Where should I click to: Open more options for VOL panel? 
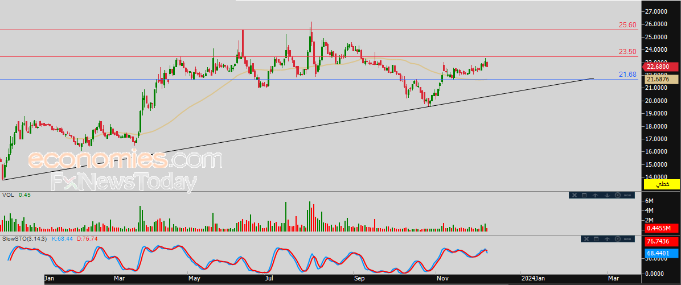pos(627,196)
